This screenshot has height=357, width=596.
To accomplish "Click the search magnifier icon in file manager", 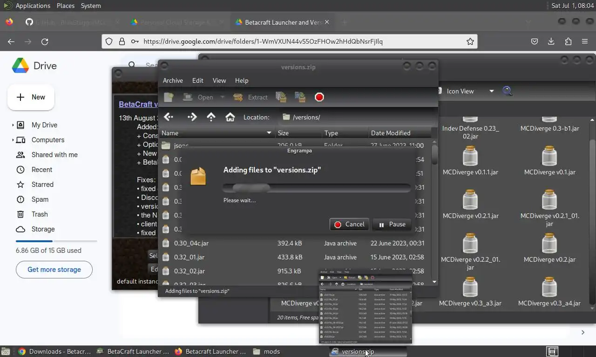I will pos(508,91).
